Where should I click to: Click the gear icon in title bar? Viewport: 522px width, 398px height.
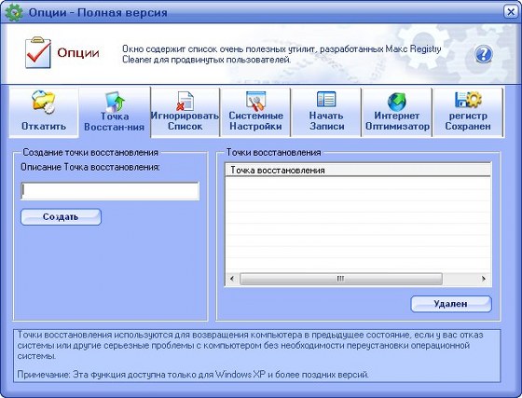[x=13, y=12]
